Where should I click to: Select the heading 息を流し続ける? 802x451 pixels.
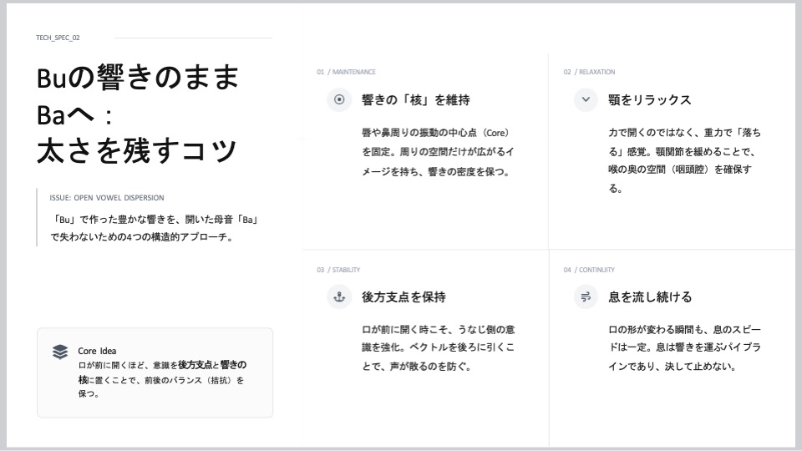coord(650,297)
